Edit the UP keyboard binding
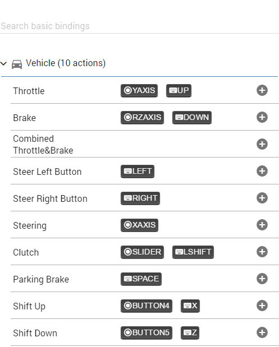This screenshot has width=279, height=347. [179, 90]
